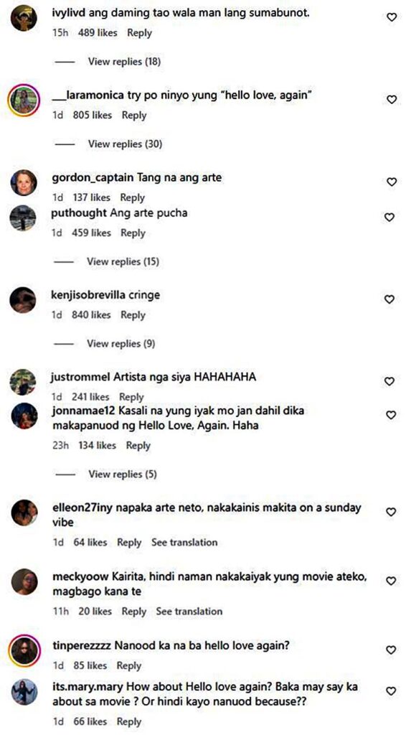The height and width of the screenshot is (735, 406).
Task: Expand View replies (18)
Action: (124, 62)
